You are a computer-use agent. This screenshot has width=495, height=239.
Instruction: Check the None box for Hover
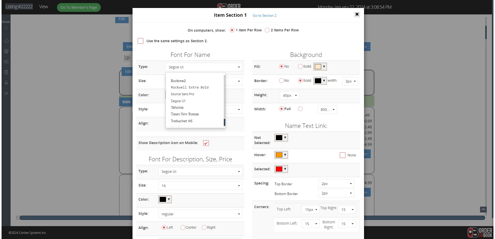(343, 155)
